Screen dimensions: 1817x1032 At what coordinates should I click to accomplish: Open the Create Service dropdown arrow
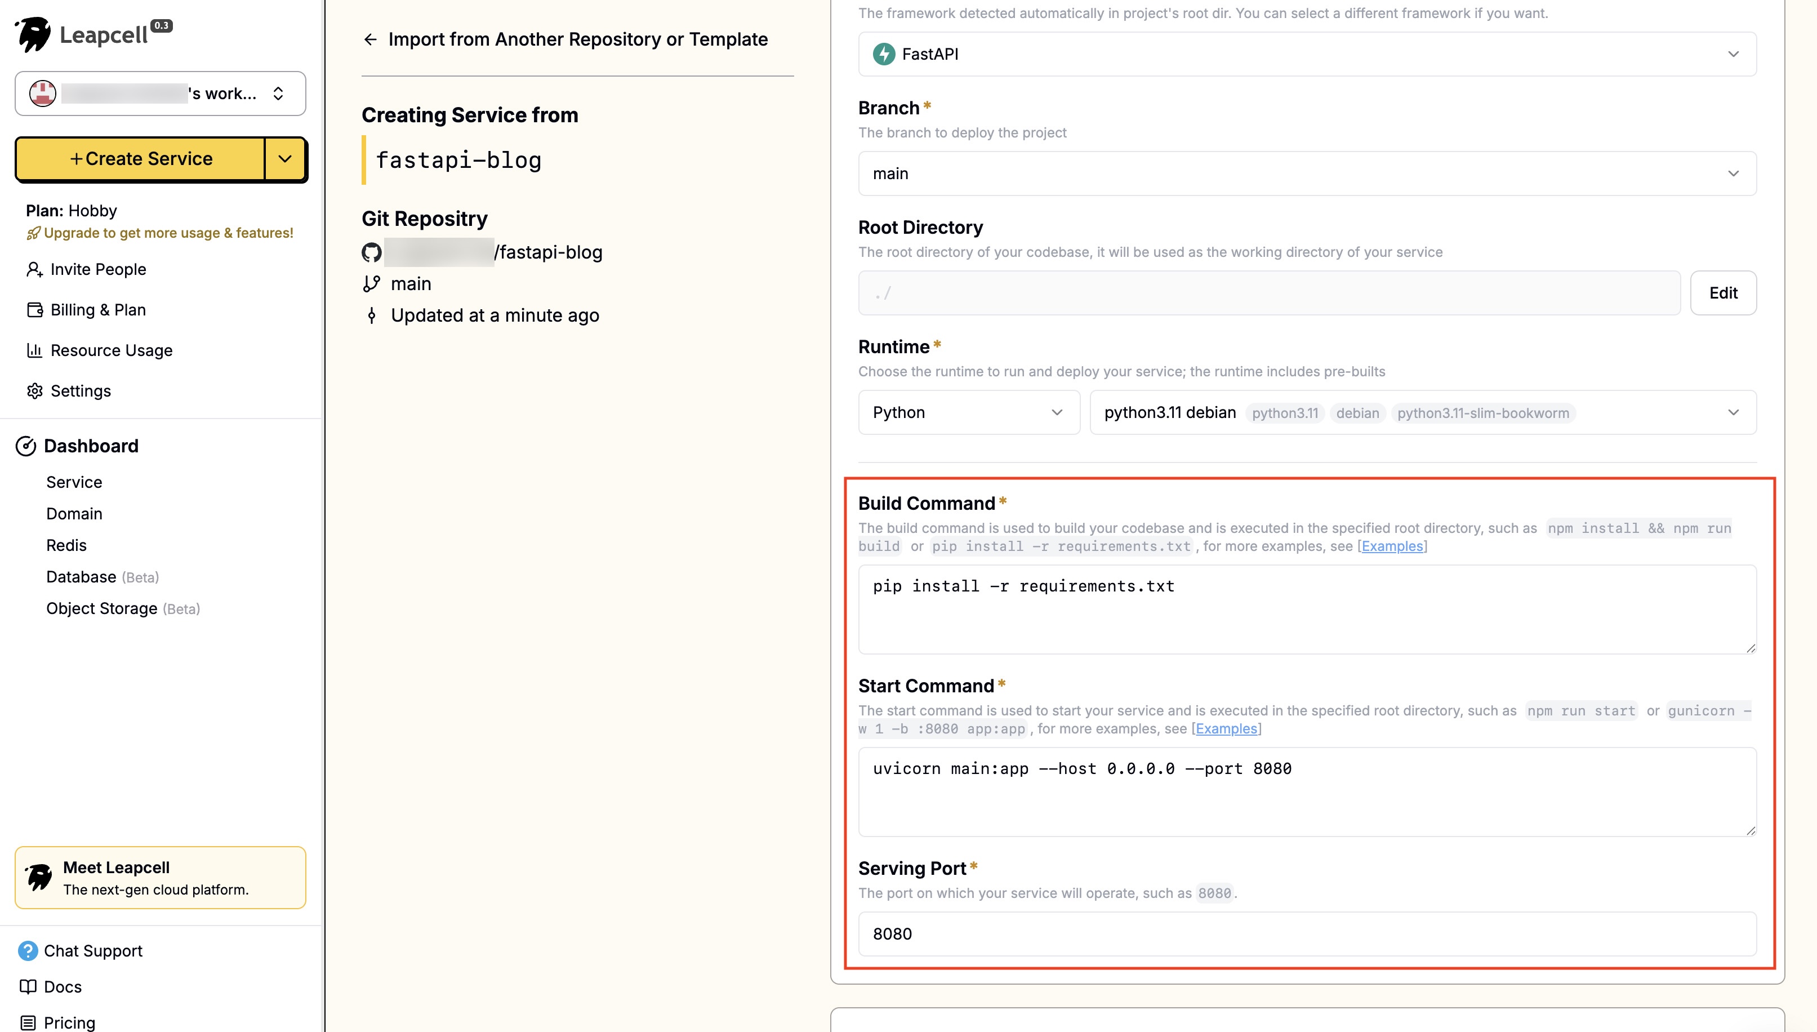click(x=285, y=159)
